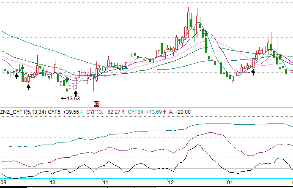Viewport: 293px width, 188px height.
Task: Click the 10 month label on time axis
Action: tap(52, 182)
